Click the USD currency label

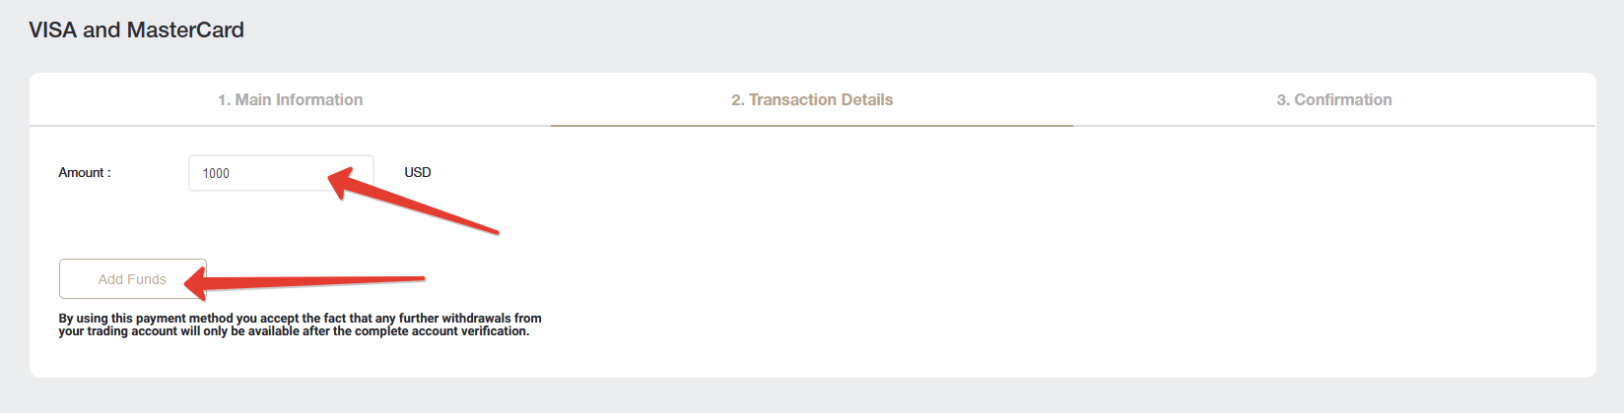coord(418,172)
